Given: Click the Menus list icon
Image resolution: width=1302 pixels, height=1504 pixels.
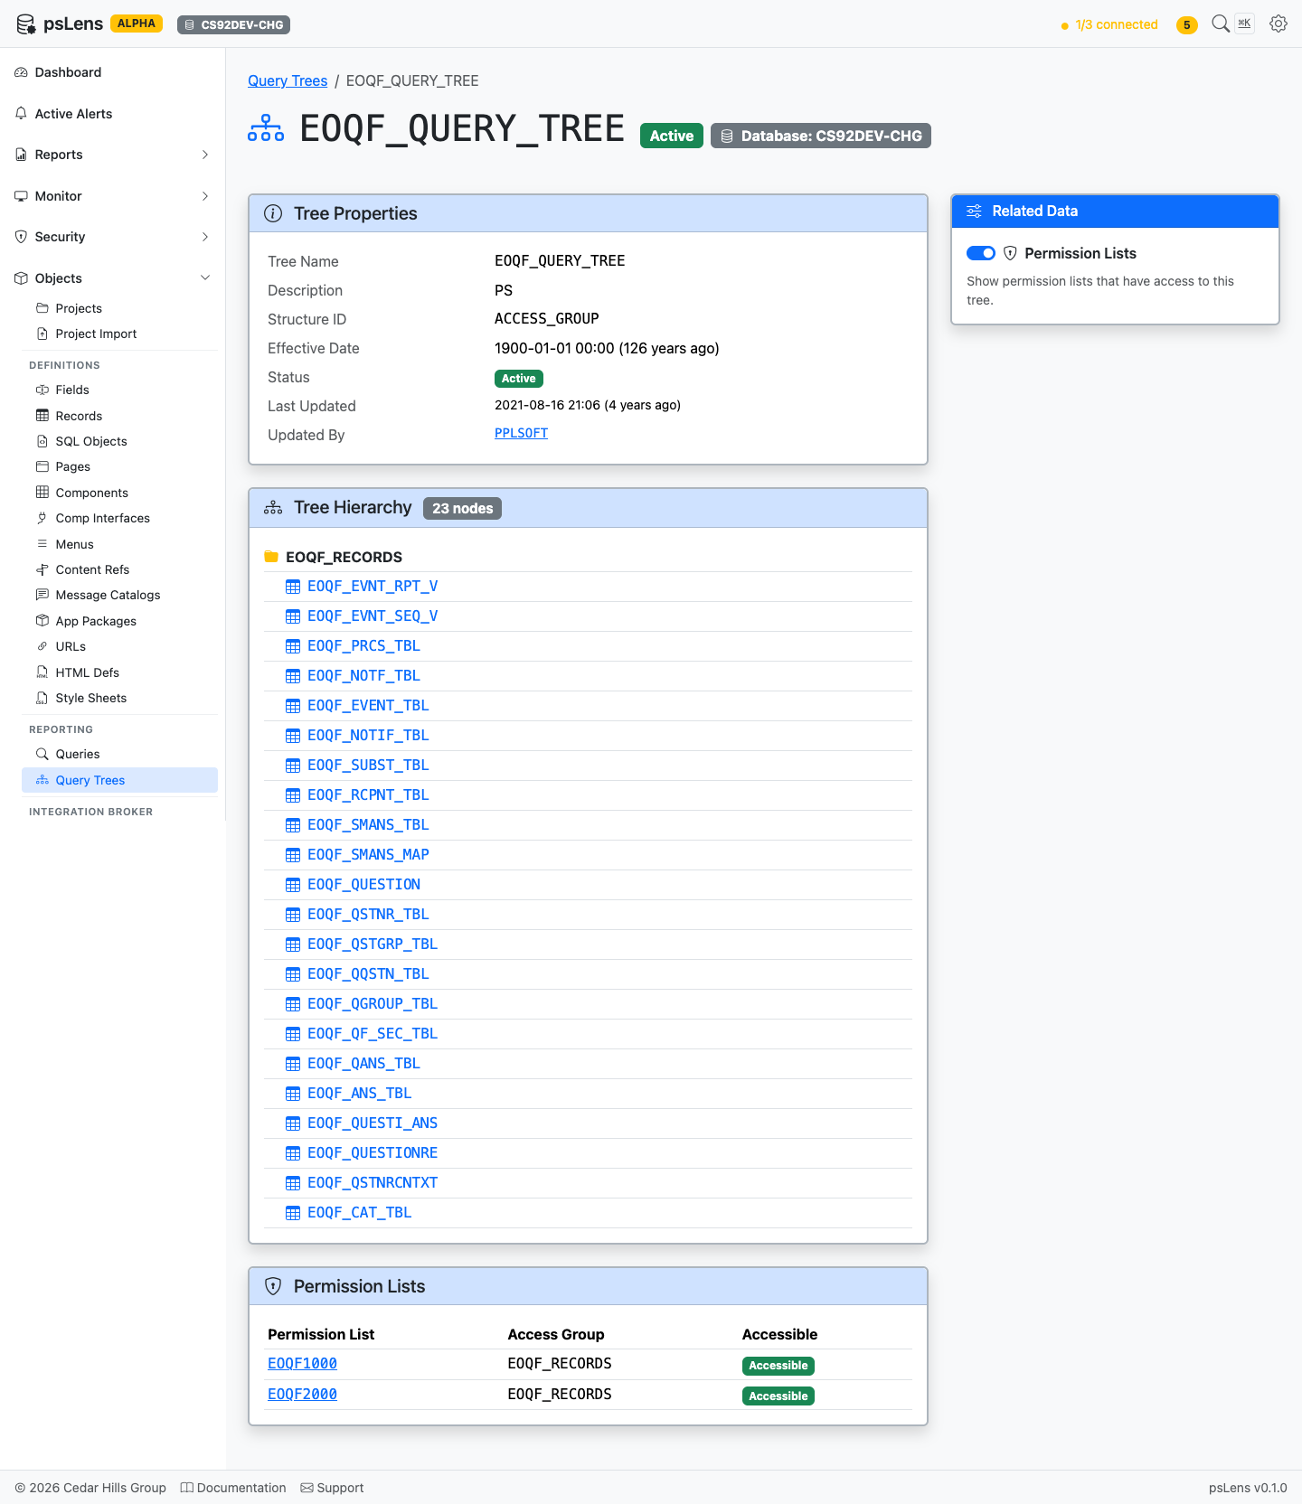Looking at the screenshot, I should pos(42,544).
